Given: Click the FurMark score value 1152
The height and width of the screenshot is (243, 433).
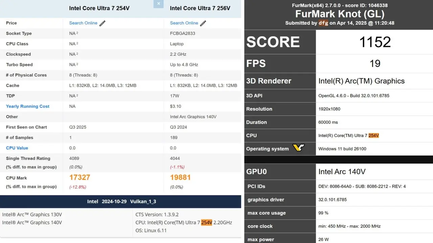Looking at the screenshot, I should click(375, 42).
